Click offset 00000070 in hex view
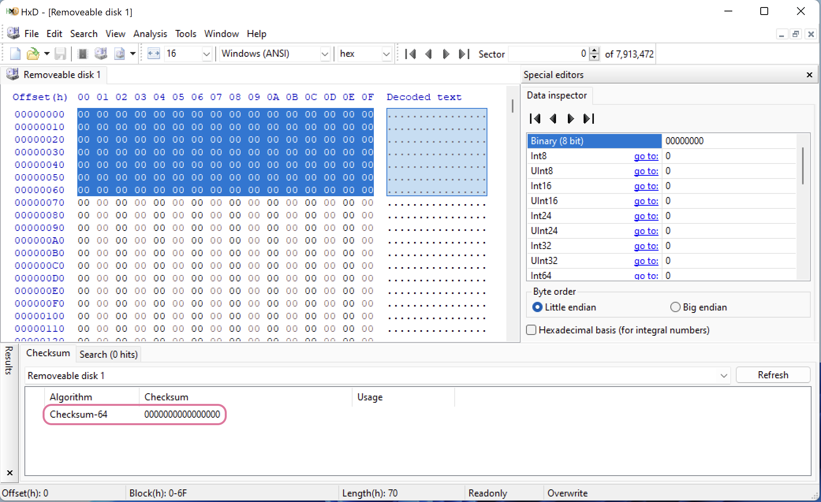Image resolution: width=821 pixels, height=502 pixels. pyautogui.click(x=39, y=203)
